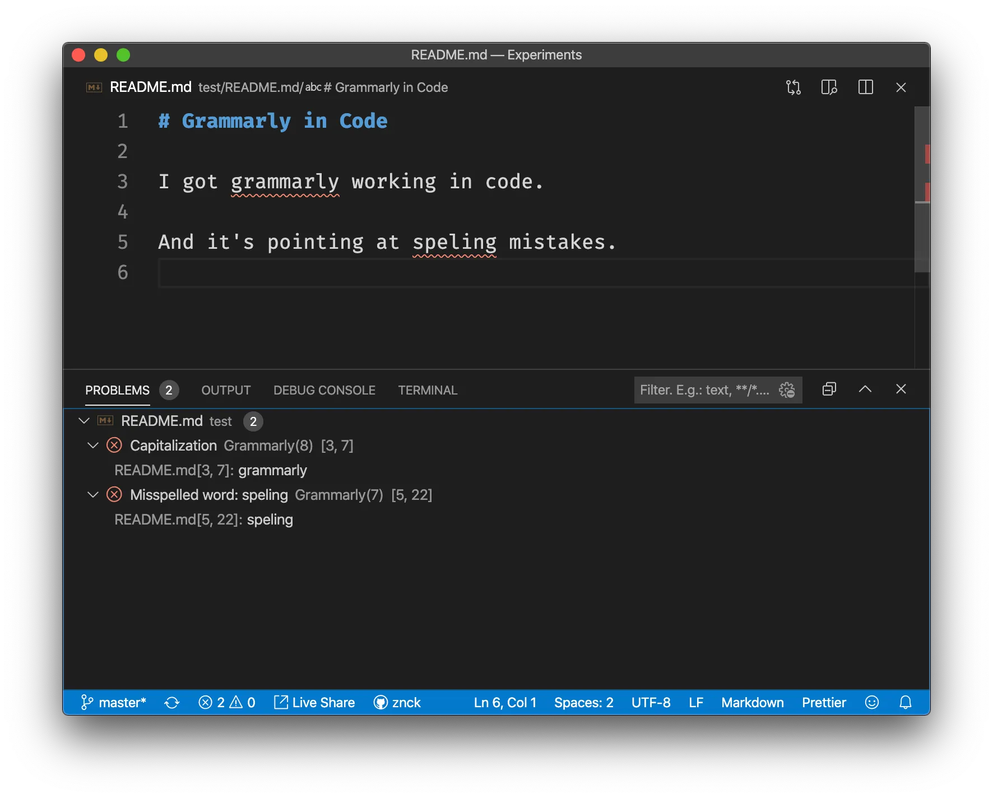Synchronize changes with the sync icon
This screenshot has height=798, width=993.
(x=172, y=703)
